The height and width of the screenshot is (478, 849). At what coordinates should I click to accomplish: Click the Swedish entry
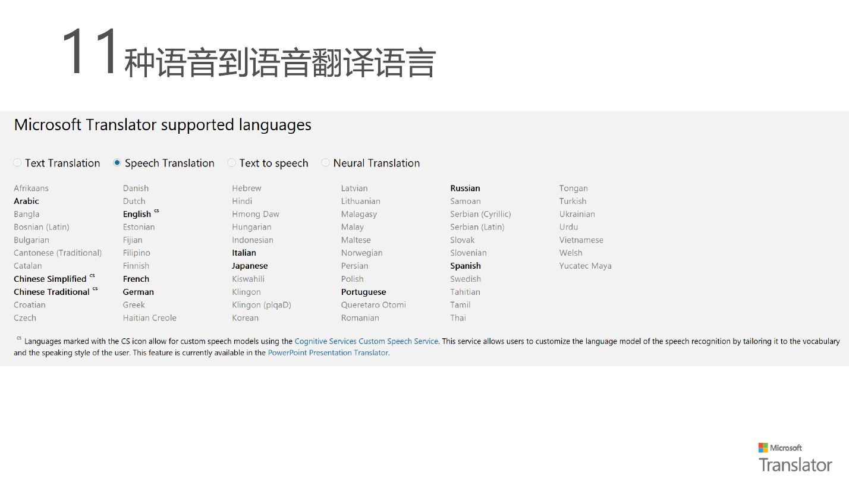pos(466,279)
